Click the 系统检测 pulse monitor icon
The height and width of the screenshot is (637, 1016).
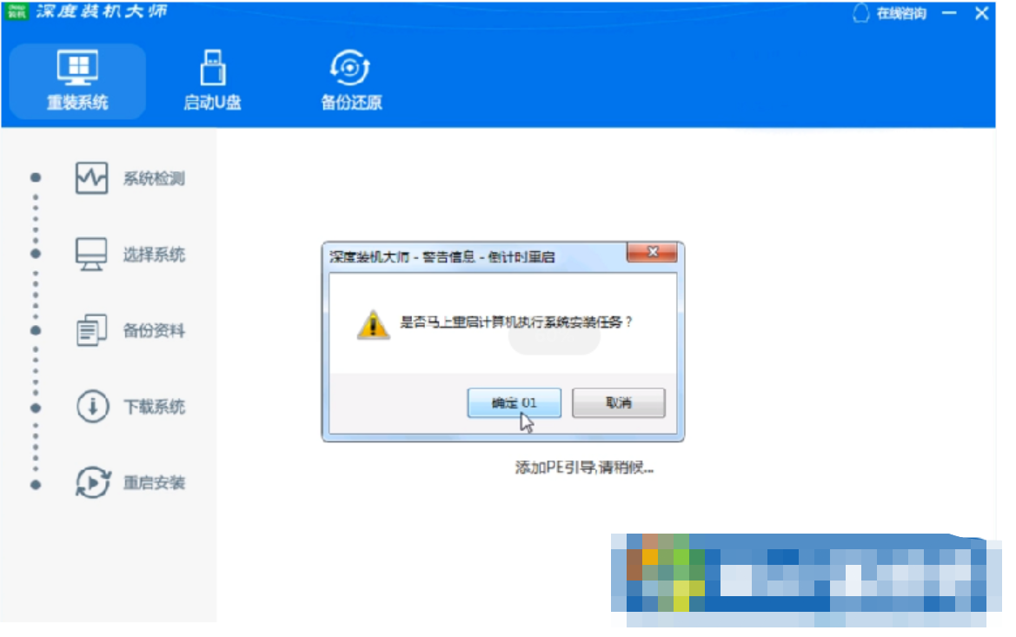91,177
